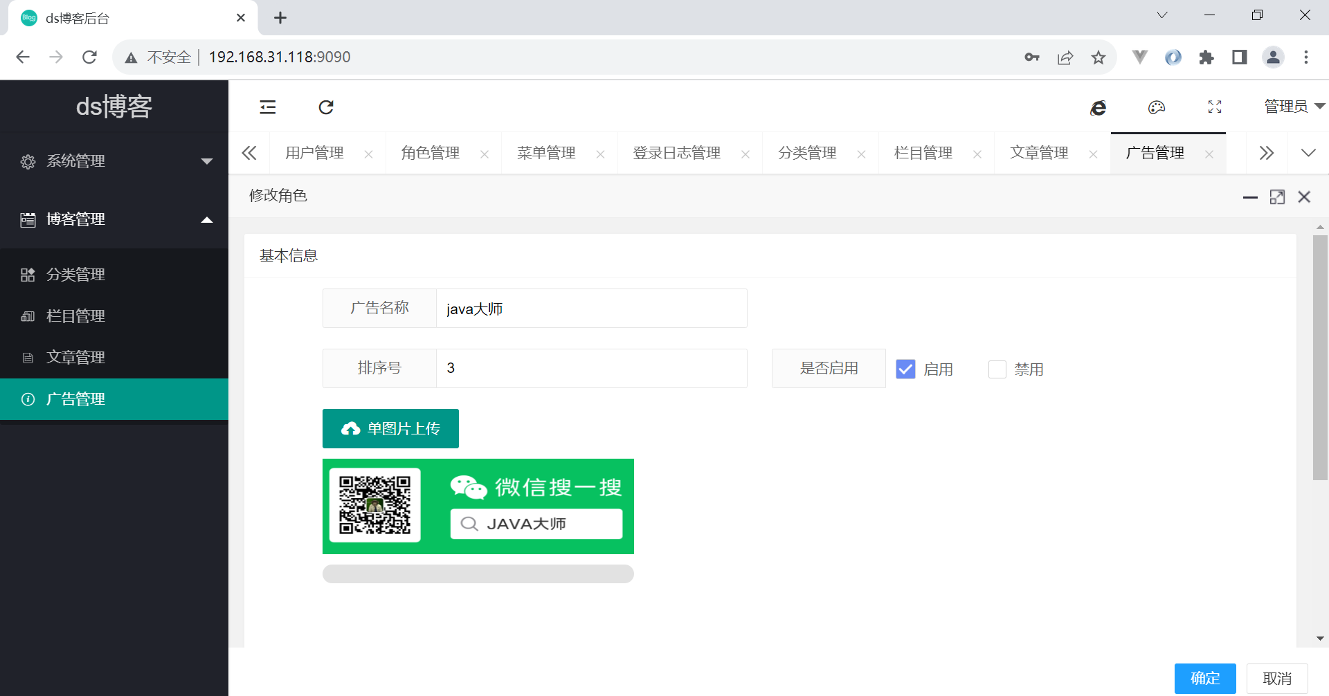Open 文章管理 in the sidebar
Image resolution: width=1329 pixels, height=696 pixels.
114,358
